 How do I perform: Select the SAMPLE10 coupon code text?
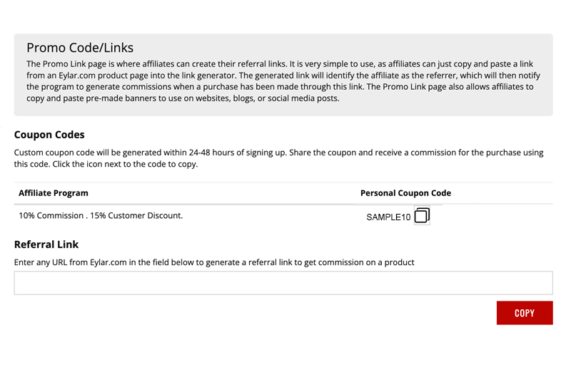pyautogui.click(x=388, y=217)
